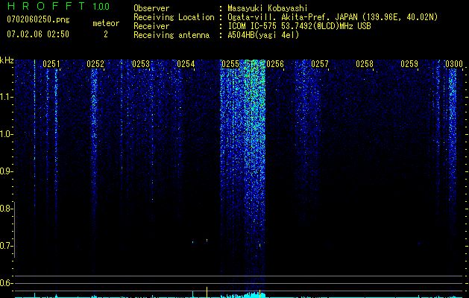Click the red-yellow meteor echo near 0.7 kHz
This screenshot has height=298, width=469.
coord(207,240)
